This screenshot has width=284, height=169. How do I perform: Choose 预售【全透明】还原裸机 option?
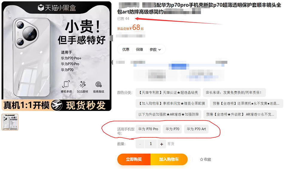246,103
